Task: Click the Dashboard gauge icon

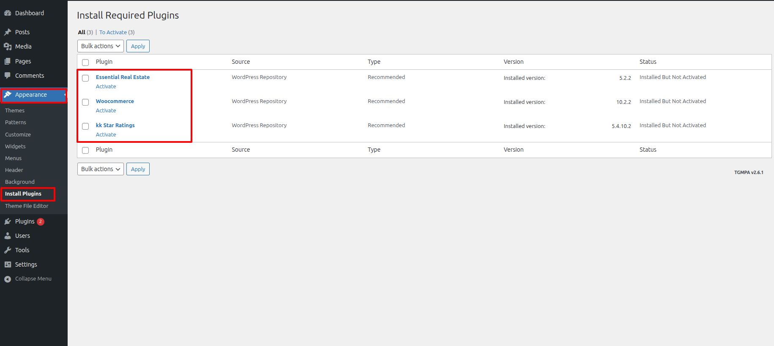Action: coord(8,13)
